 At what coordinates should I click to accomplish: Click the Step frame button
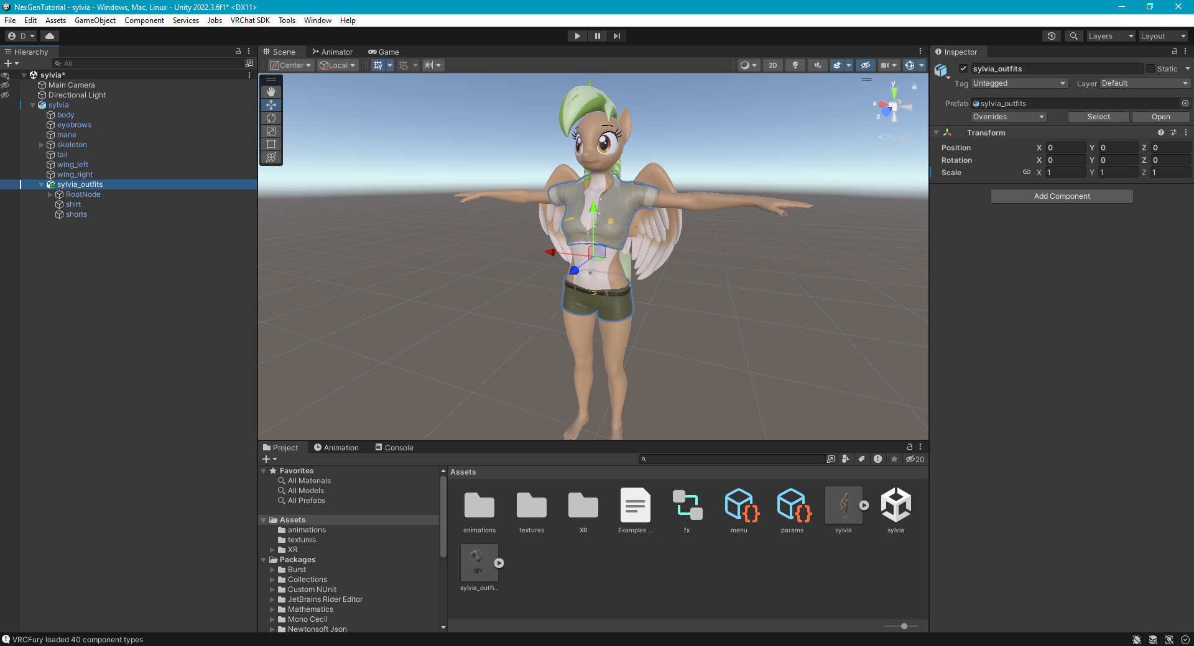pyautogui.click(x=616, y=36)
